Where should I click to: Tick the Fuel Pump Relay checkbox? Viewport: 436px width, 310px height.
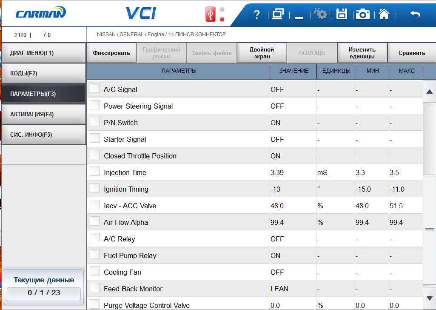[x=94, y=254]
